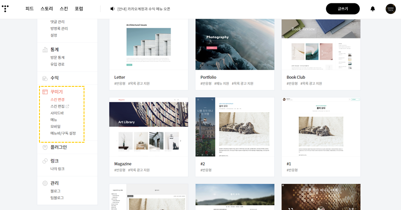Go to 팀블로그

(x=57, y=198)
